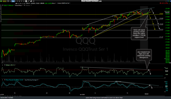Click the Jan 2020 date axis label

pos(82,94)
